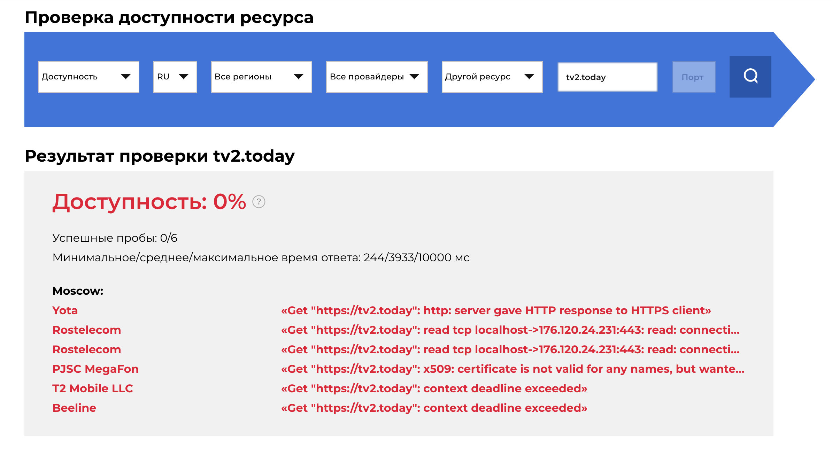Click the help question mark icon
The width and height of the screenshot is (832, 455).
click(x=259, y=202)
